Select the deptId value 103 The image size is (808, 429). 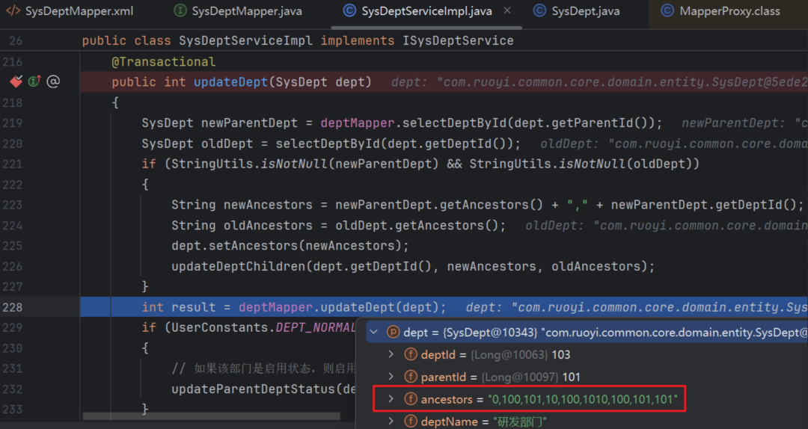pyautogui.click(x=560, y=354)
